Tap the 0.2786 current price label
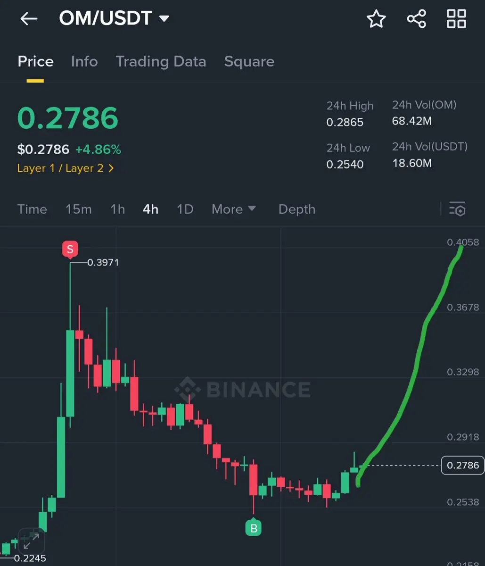Viewport: 485px width, 566px height. 463,466
